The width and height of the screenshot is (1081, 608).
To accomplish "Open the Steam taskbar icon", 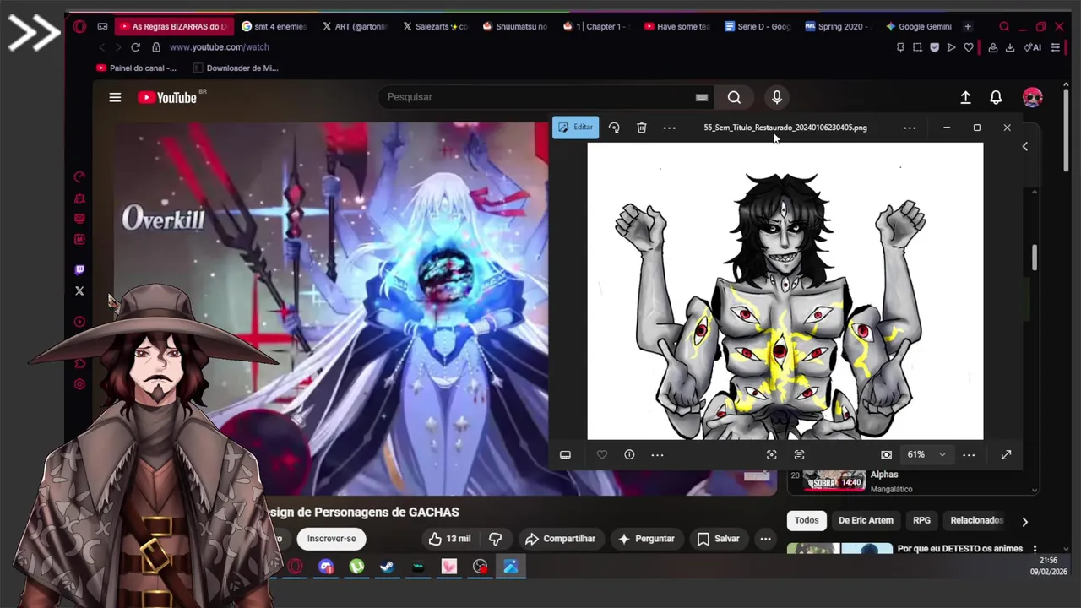I will (387, 567).
